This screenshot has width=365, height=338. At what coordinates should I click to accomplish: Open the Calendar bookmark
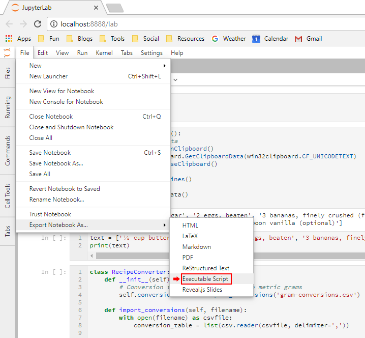point(270,39)
